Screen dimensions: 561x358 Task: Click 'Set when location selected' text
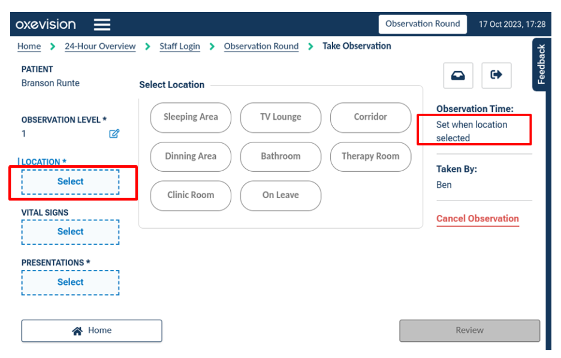[472, 131]
